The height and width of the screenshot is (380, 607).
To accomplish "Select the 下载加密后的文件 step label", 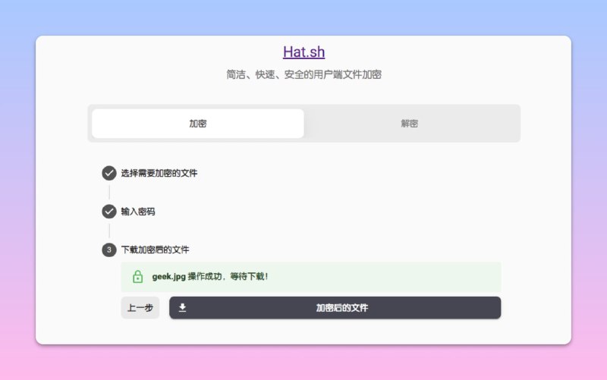I will [155, 250].
